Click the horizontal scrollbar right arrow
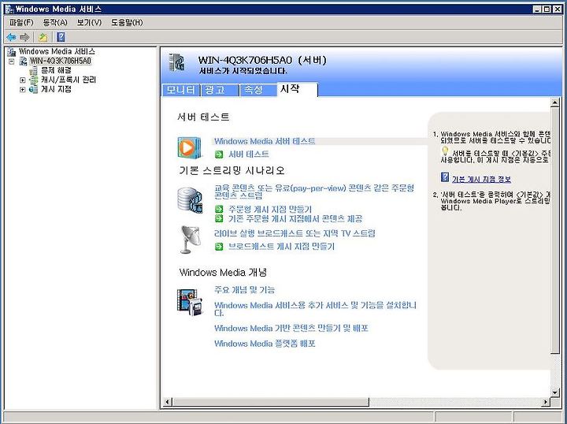This screenshot has width=567, height=424. pos(546,402)
